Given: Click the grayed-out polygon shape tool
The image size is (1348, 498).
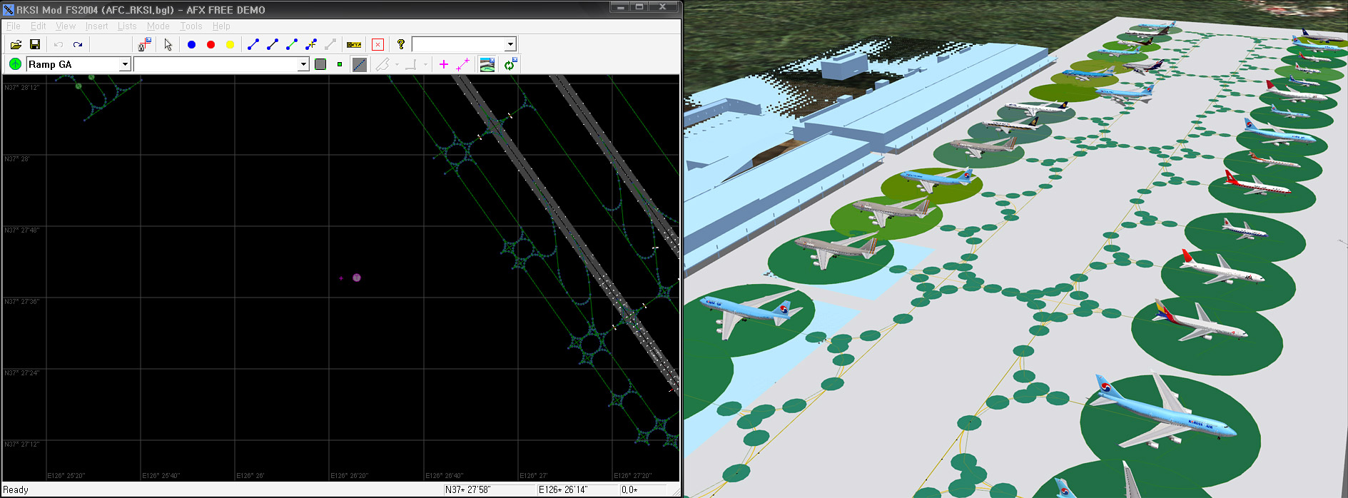Looking at the screenshot, I should click(382, 64).
